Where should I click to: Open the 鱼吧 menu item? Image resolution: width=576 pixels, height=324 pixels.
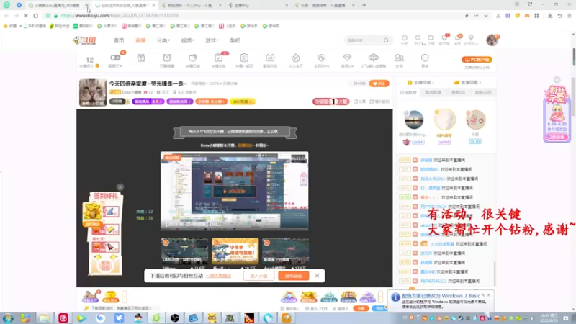pos(235,40)
